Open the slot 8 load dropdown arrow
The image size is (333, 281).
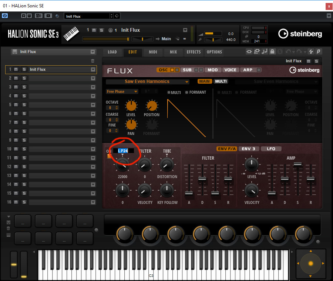coord(93,131)
